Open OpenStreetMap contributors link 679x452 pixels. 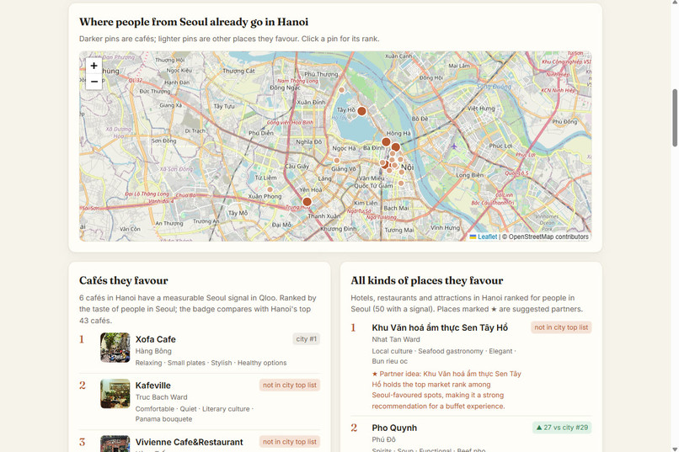coord(548,237)
